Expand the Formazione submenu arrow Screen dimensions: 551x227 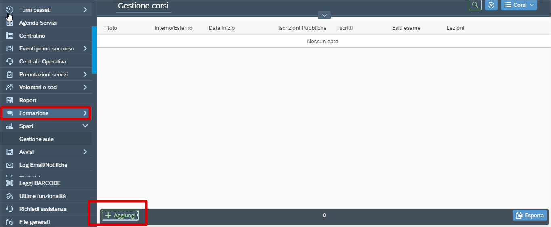pos(85,113)
